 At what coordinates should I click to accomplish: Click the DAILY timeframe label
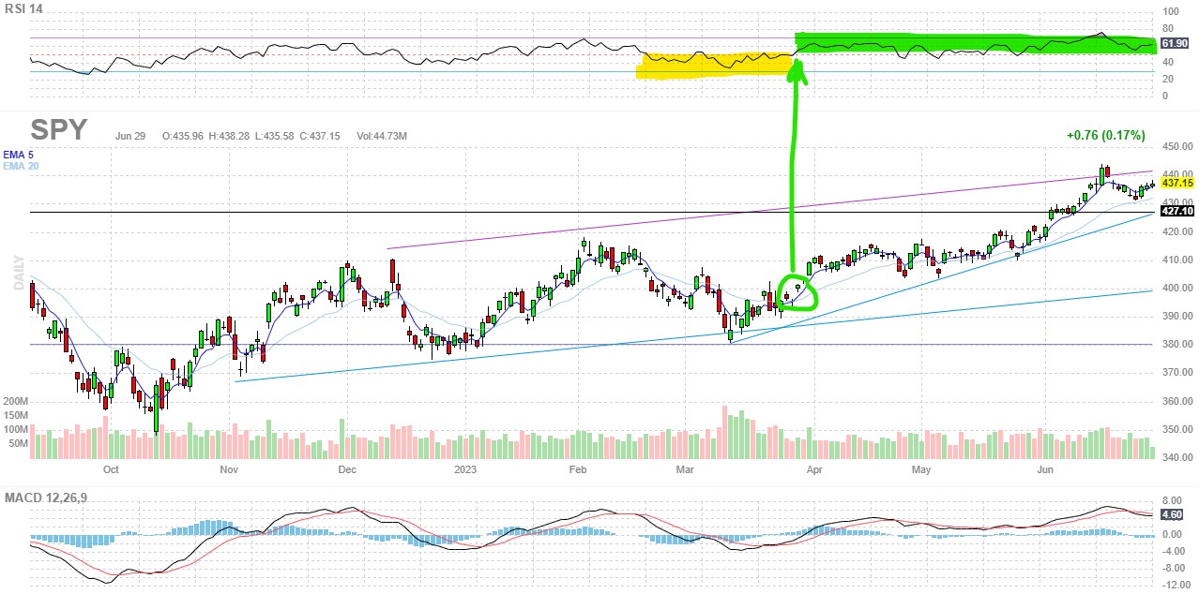(18, 270)
